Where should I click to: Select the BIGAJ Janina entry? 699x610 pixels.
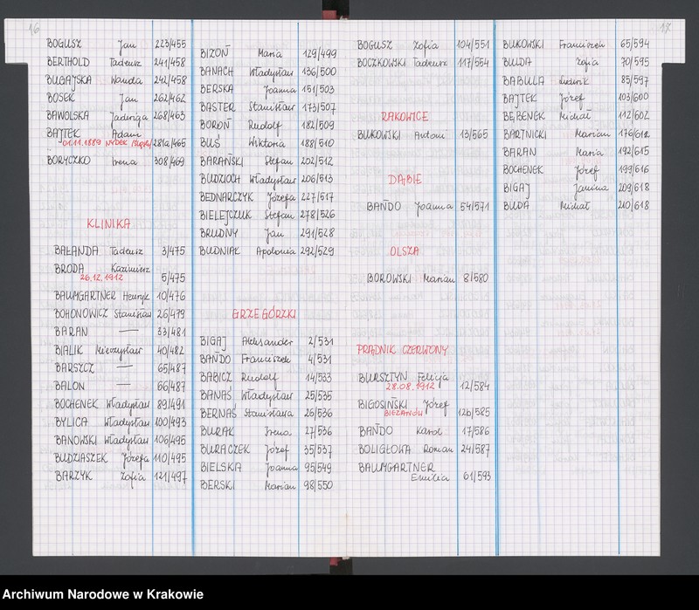click(x=576, y=188)
